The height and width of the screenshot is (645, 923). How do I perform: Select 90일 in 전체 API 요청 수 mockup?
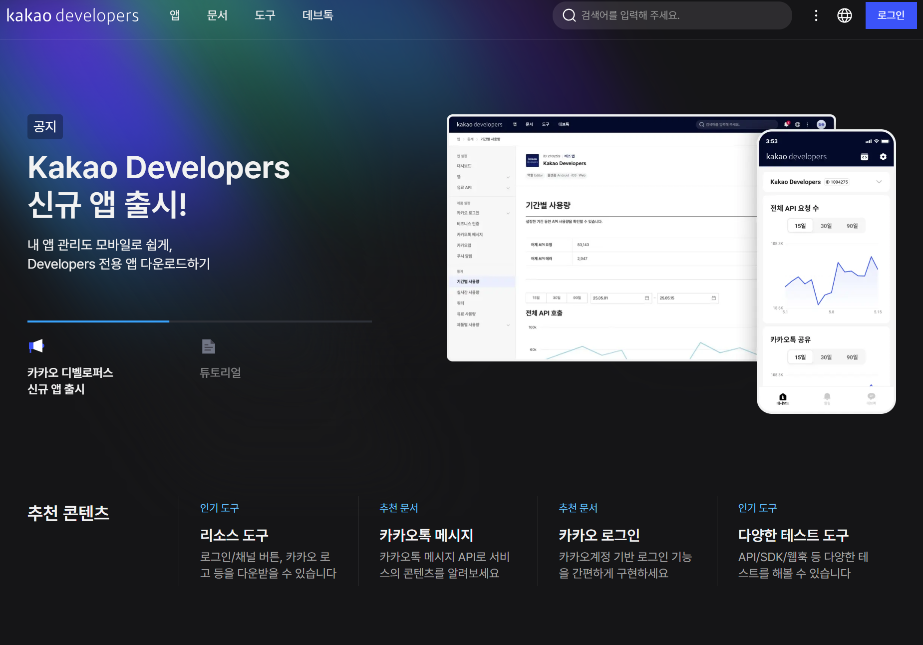[852, 226]
